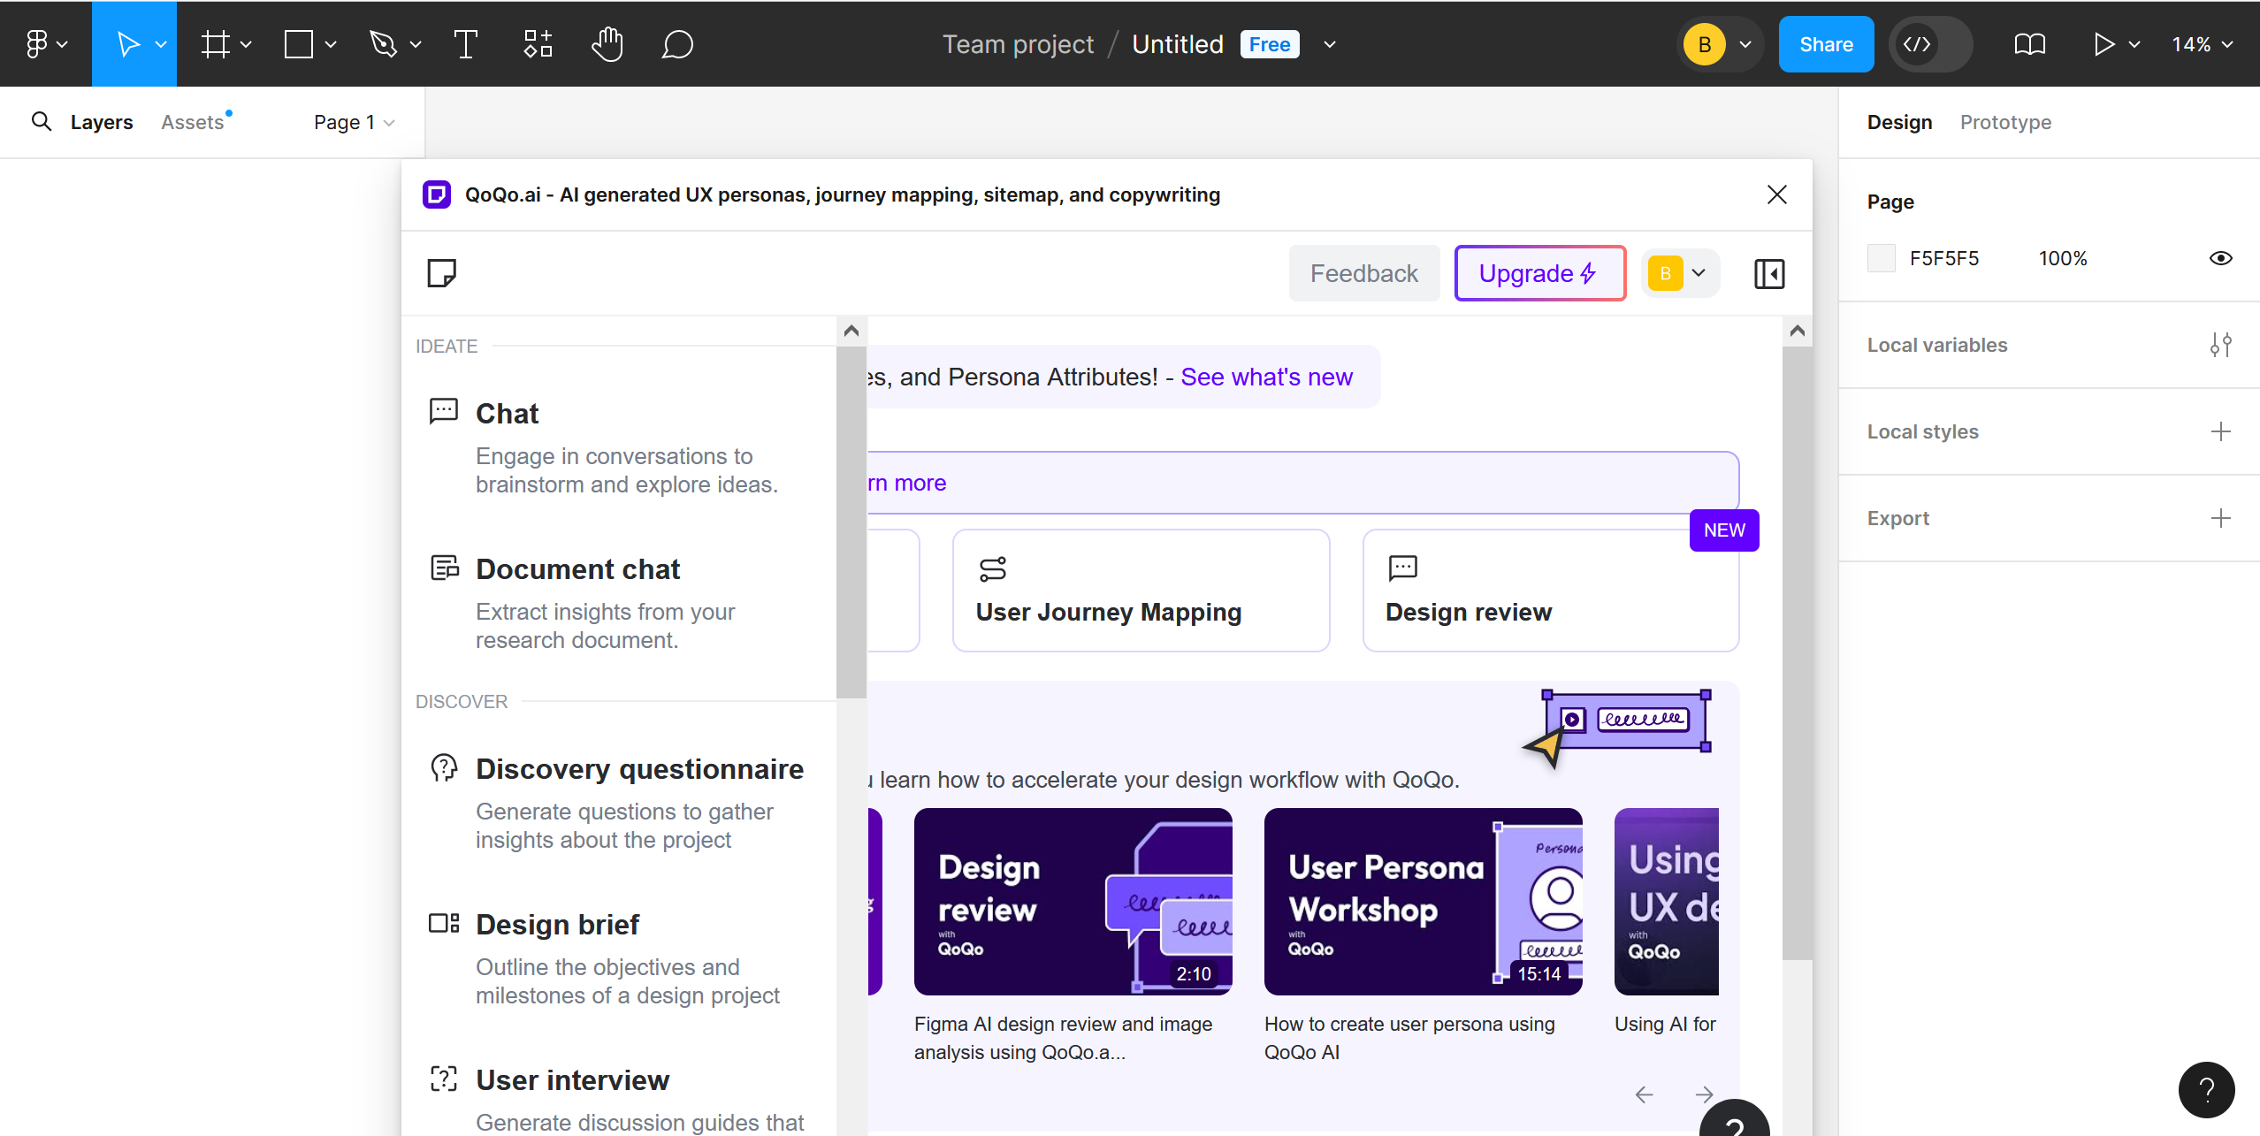Click Team project breadcrumb

click(1018, 44)
